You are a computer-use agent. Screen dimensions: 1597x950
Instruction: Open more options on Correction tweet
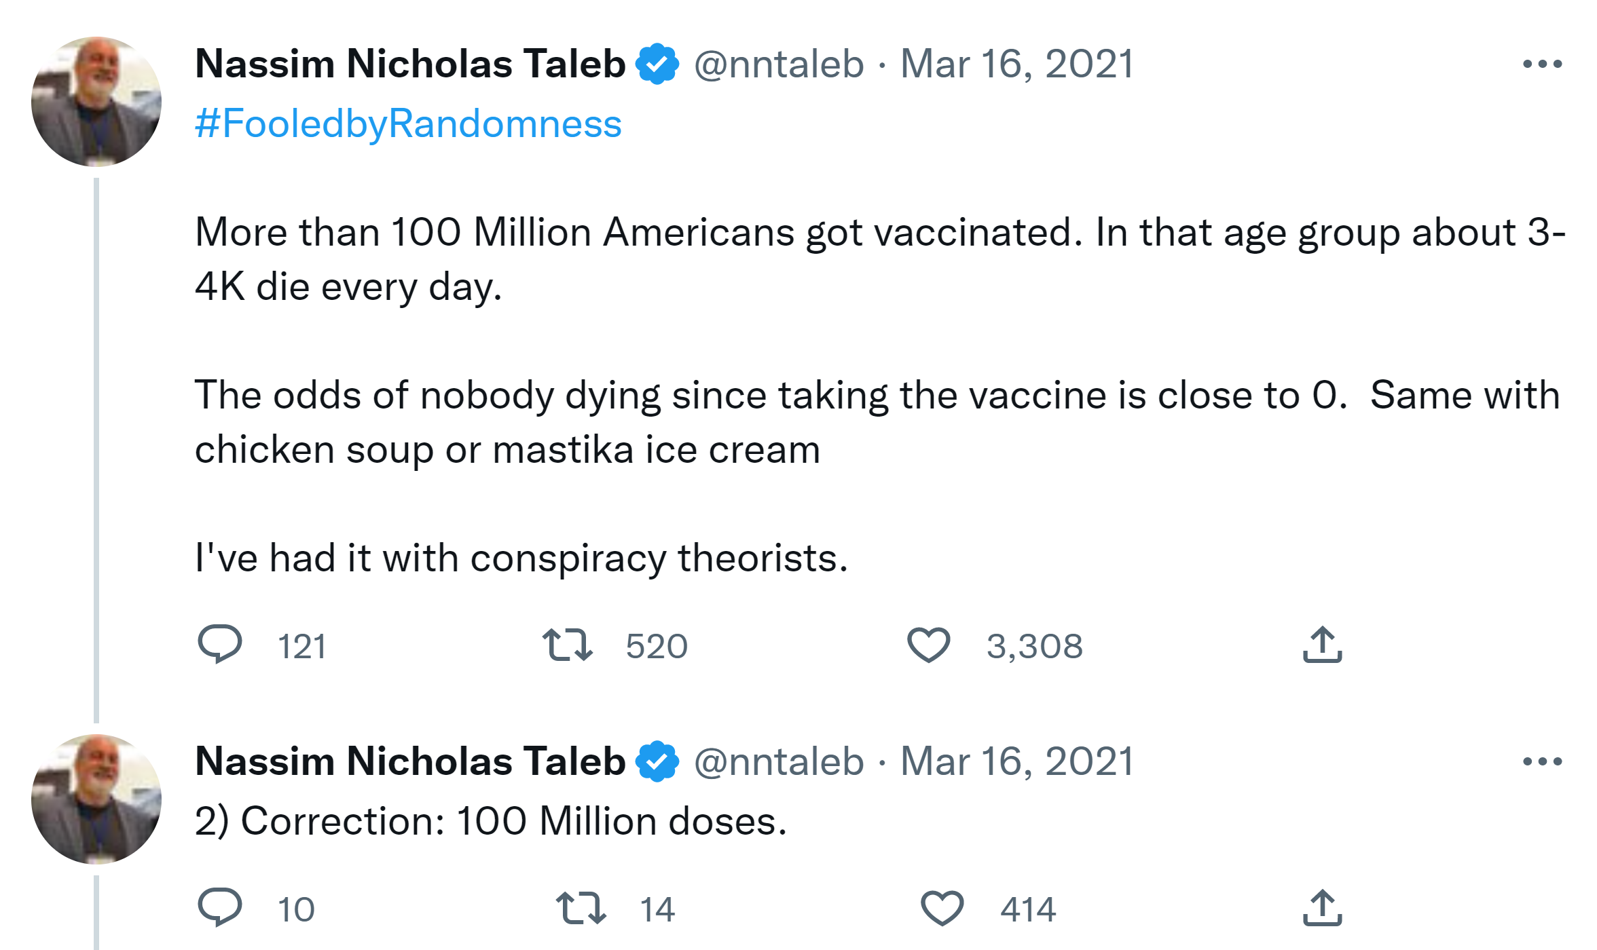1542,761
